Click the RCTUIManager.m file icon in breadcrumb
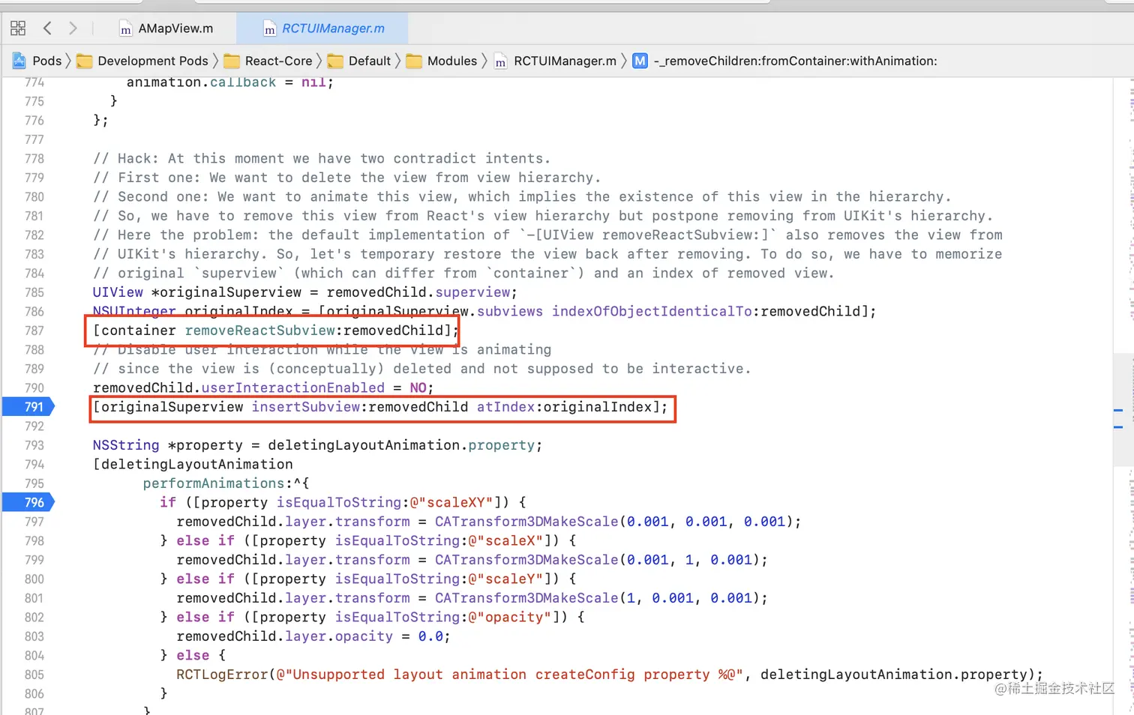The height and width of the screenshot is (715, 1134). [x=500, y=61]
